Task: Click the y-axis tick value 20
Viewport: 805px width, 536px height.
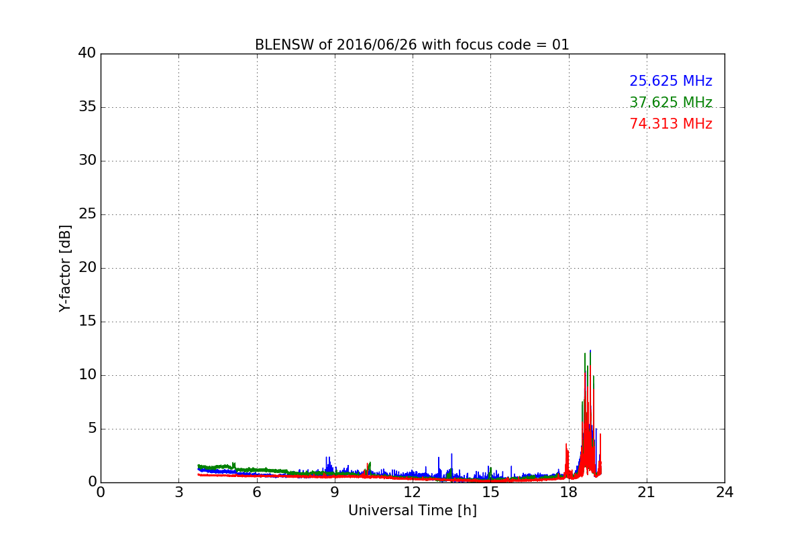Action: (87, 267)
